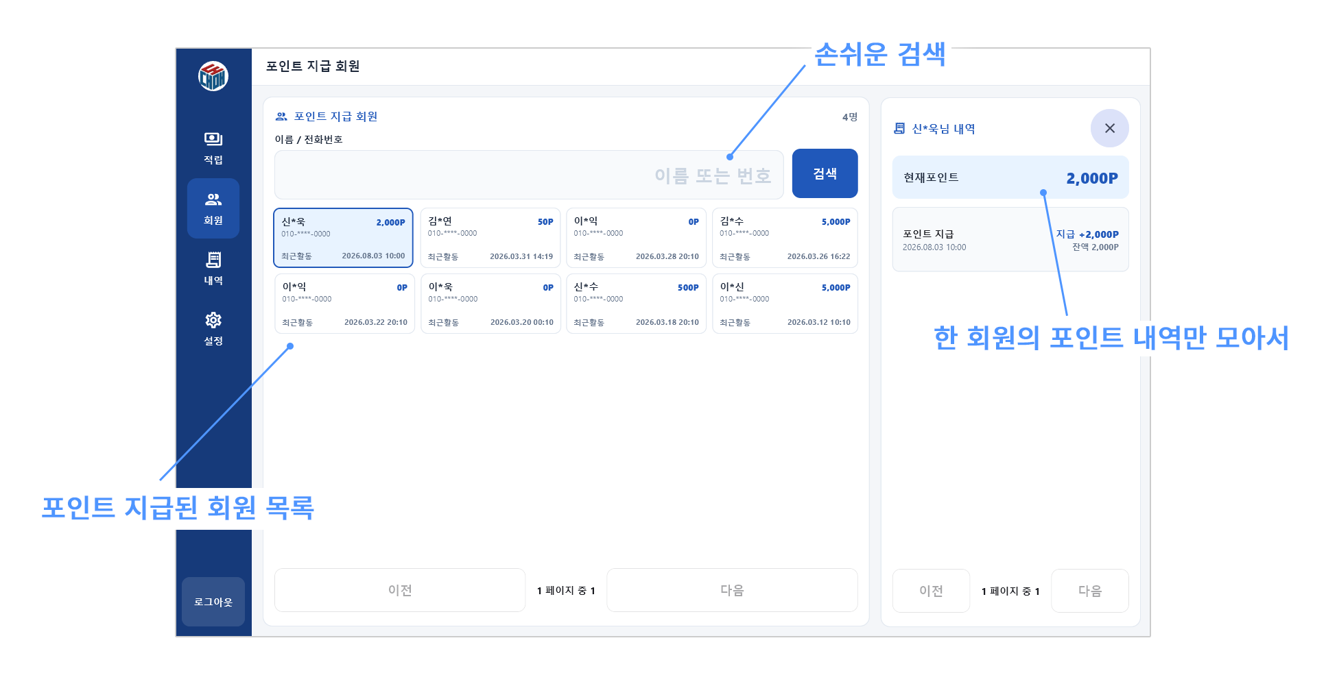Select the 회원 members sidebar icon
The height and width of the screenshot is (684, 1326).
point(213,199)
